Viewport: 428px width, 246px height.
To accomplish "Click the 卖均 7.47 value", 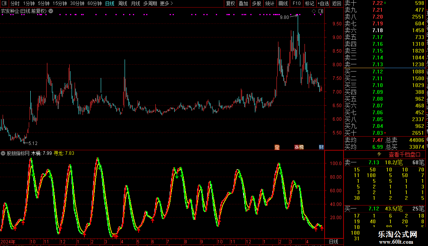I will point(378,140).
